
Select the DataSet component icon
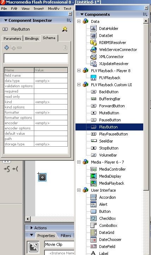tap(93, 36)
